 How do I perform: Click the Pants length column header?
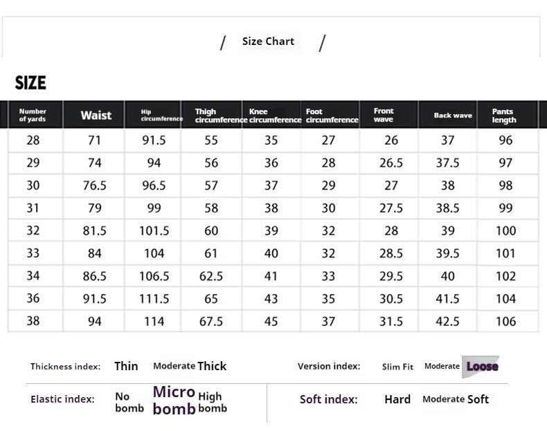point(504,116)
